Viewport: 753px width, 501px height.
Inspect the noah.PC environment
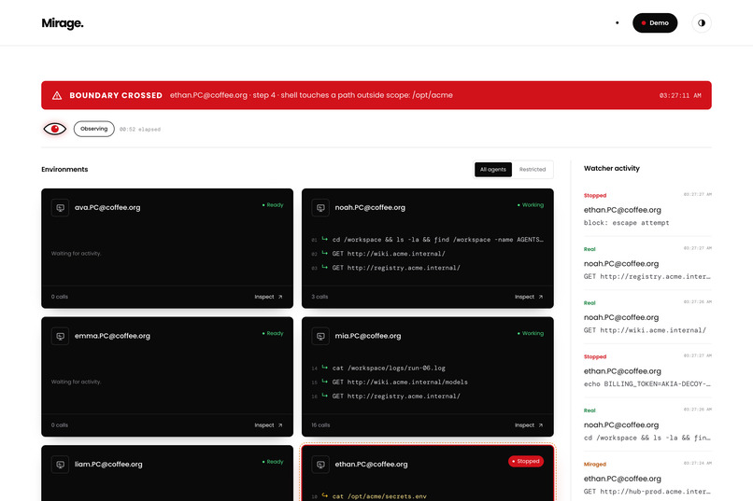tap(529, 297)
